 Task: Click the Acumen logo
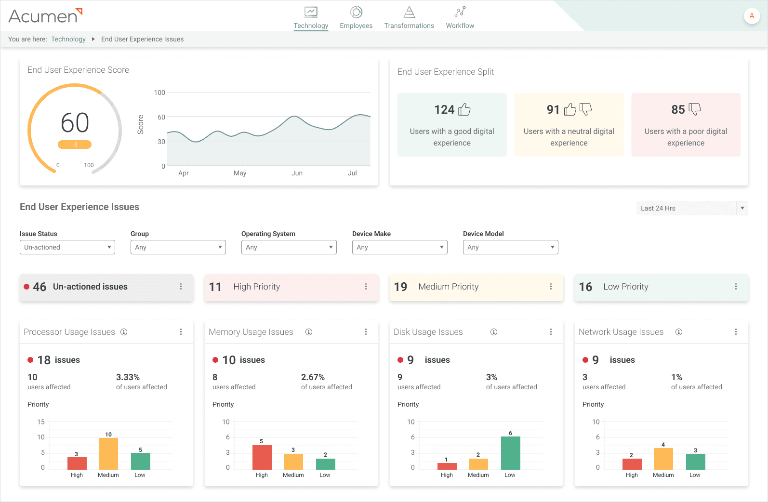[x=45, y=16]
